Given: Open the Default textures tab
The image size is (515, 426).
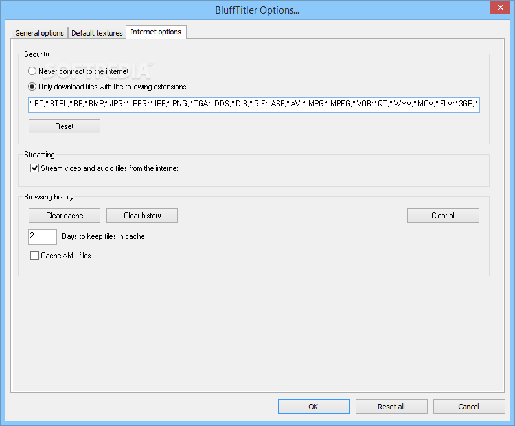Looking at the screenshot, I should pyautogui.click(x=97, y=33).
